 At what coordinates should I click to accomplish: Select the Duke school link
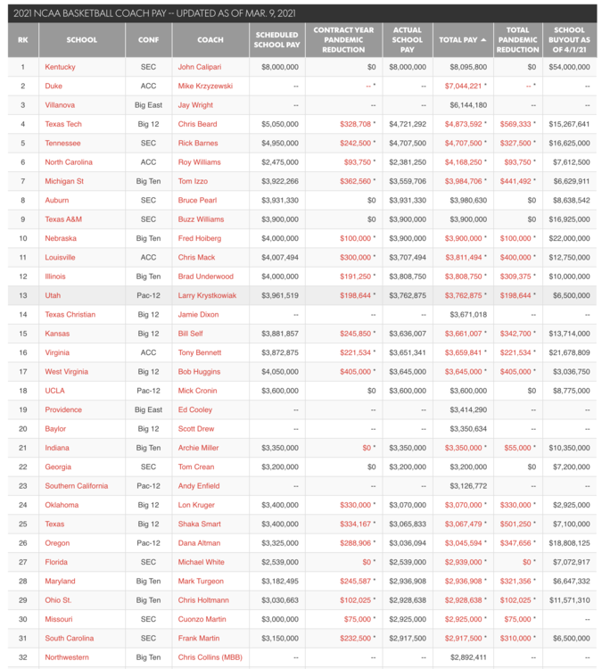54,87
